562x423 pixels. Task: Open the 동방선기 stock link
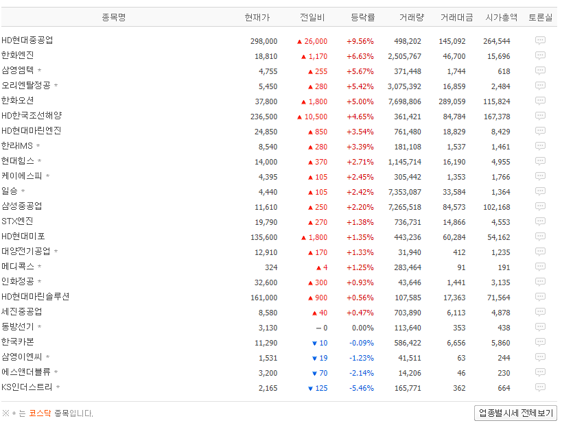(18, 326)
